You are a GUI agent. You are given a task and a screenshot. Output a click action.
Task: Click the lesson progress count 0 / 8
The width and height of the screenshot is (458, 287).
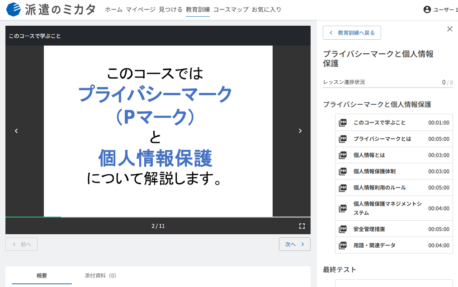coord(447,82)
